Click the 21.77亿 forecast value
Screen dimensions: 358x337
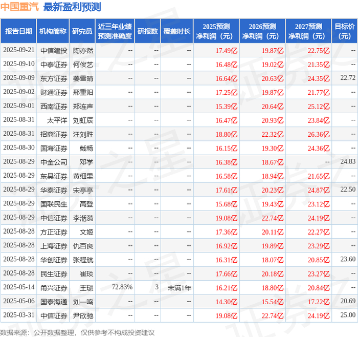(x=319, y=93)
